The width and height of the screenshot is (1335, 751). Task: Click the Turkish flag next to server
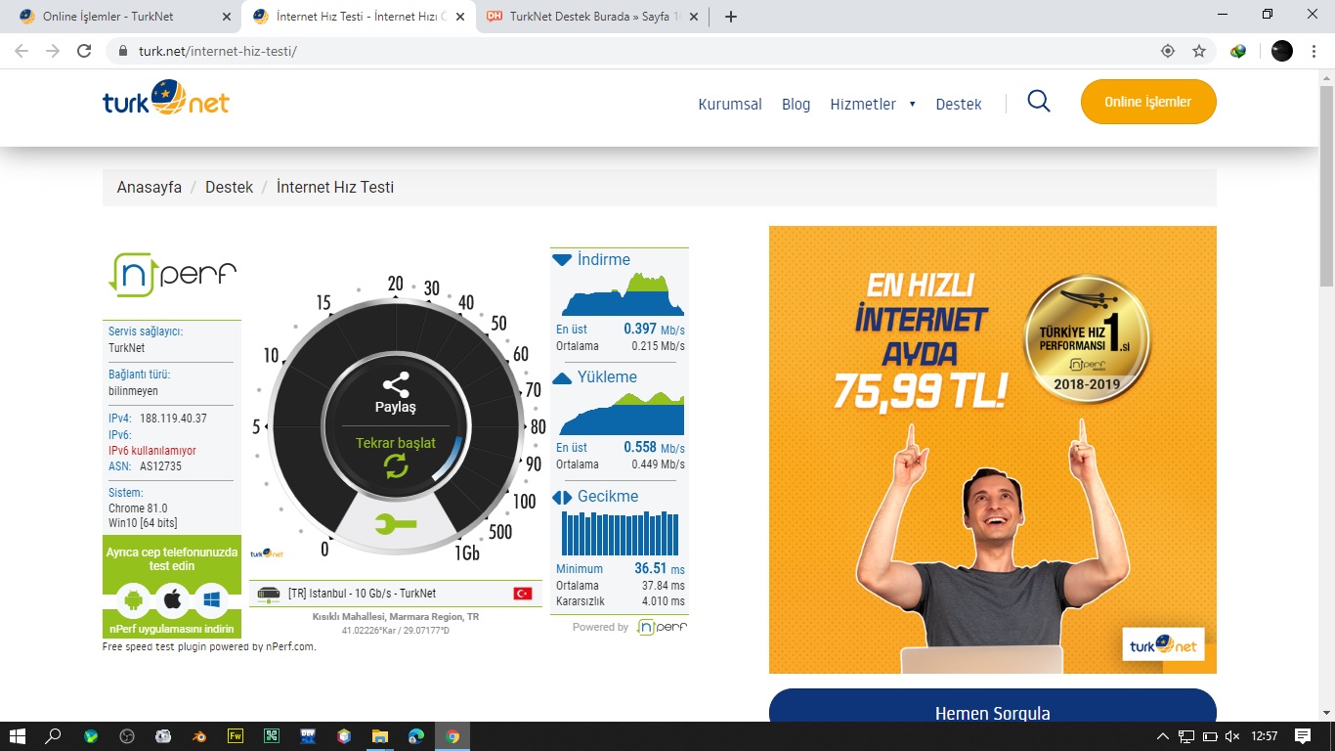tap(523, 594)
